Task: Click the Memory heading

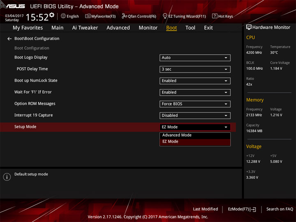Action: (x=255, y=100)
